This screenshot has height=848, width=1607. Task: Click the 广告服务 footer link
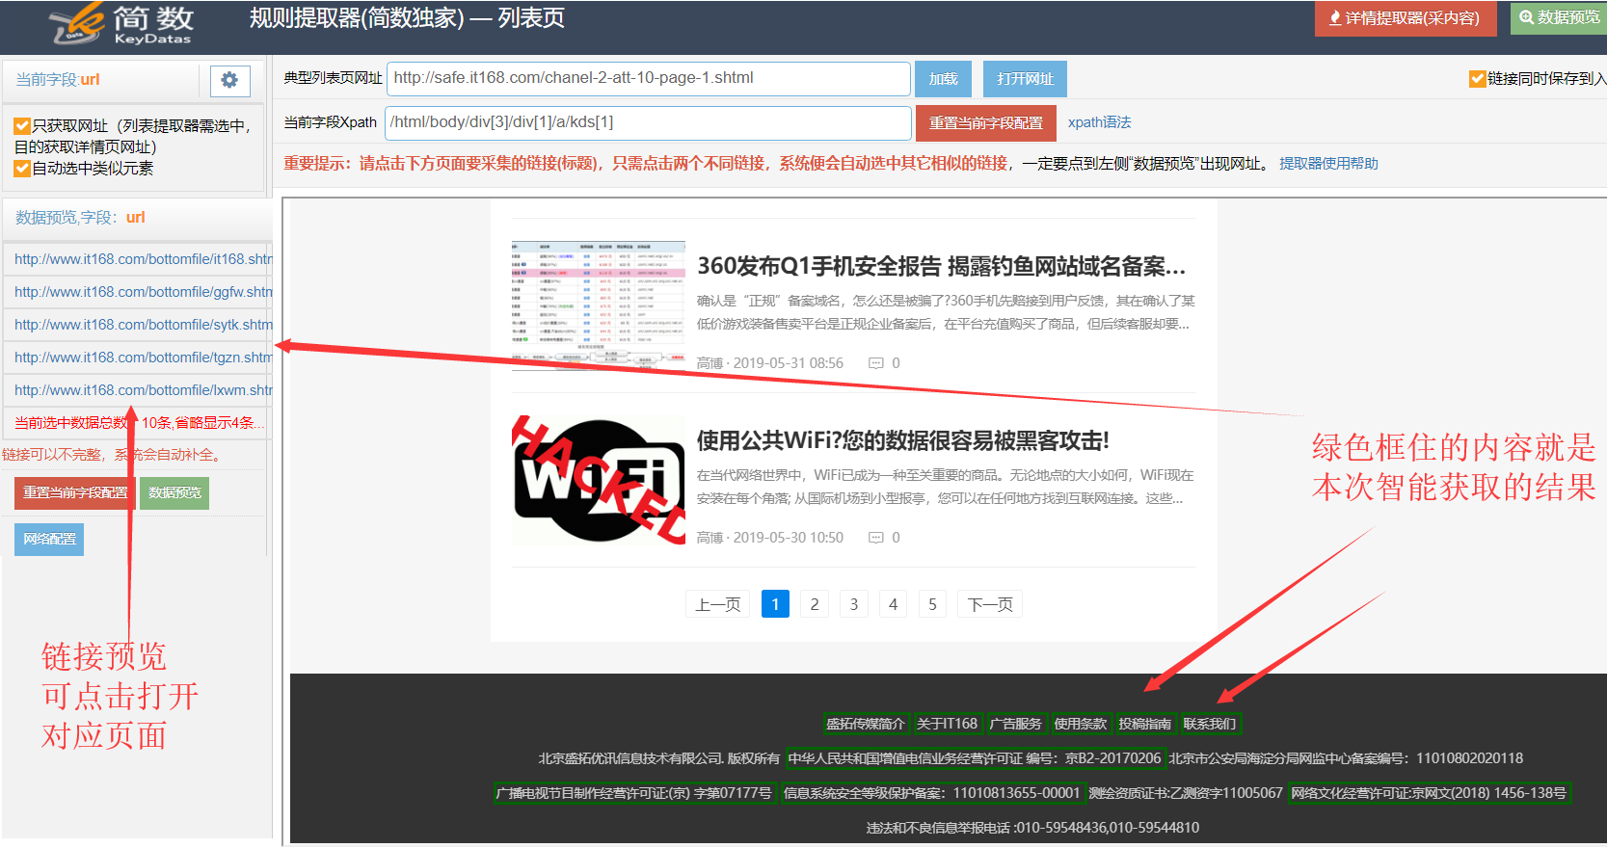[x=1016, y=724]
